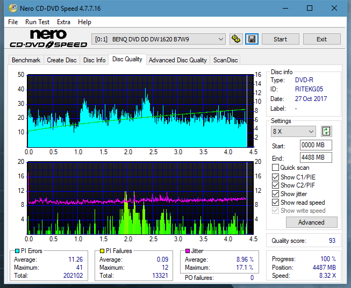Click the Nero CD-DVD Speed logo
The height and width of the screenshot is (288, 351).
click(x=48, y=39)
